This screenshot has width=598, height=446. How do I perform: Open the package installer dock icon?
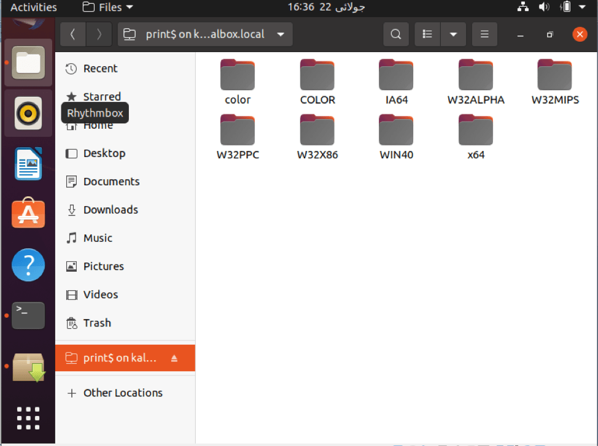click(x=28, y=366)
